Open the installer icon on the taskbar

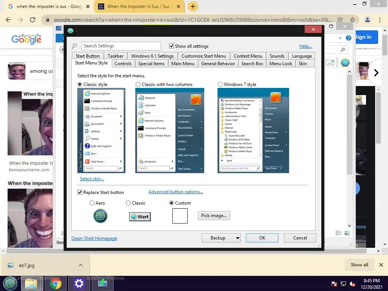click(102, 283)
